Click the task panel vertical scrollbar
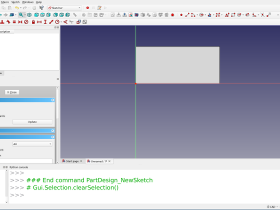 (57, 125)
